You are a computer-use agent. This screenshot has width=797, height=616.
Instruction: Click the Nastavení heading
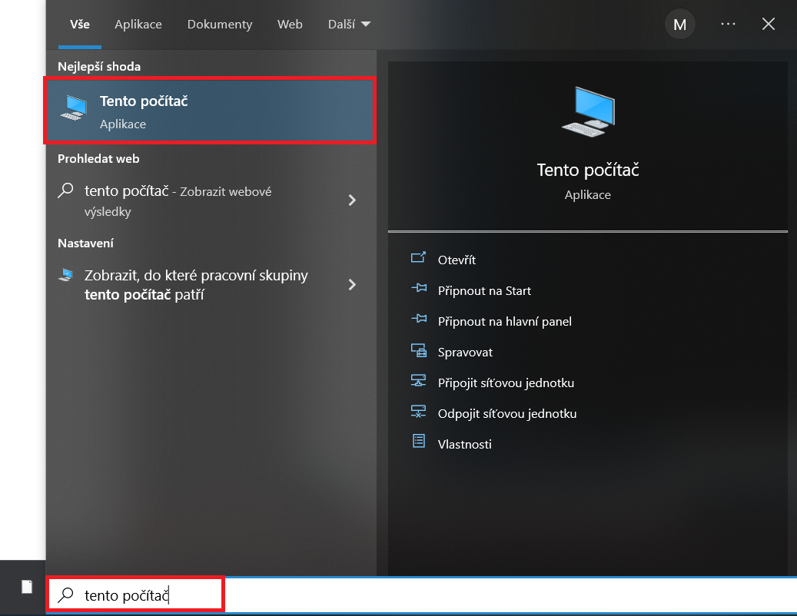click(85, 243)
